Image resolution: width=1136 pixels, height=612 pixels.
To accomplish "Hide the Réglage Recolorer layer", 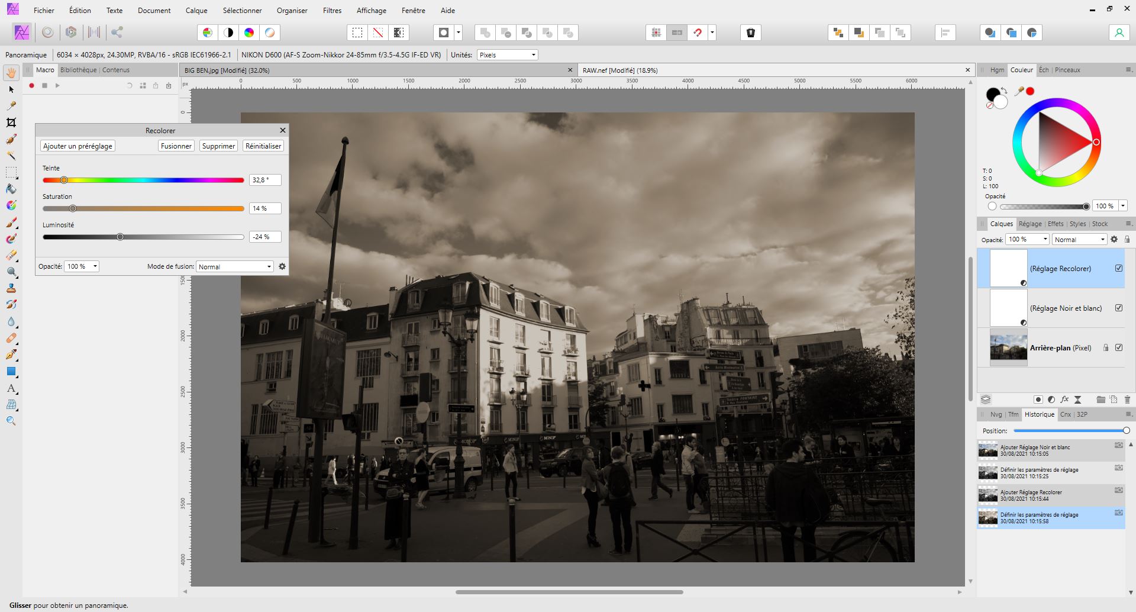I will tap(1119, 268).
